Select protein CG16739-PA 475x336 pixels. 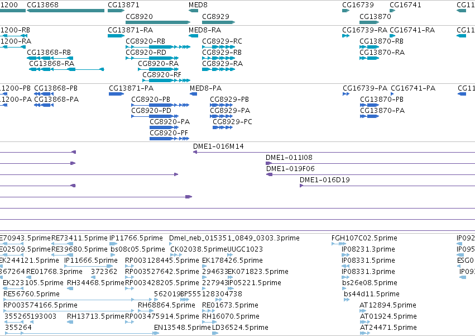pos(365,88)
